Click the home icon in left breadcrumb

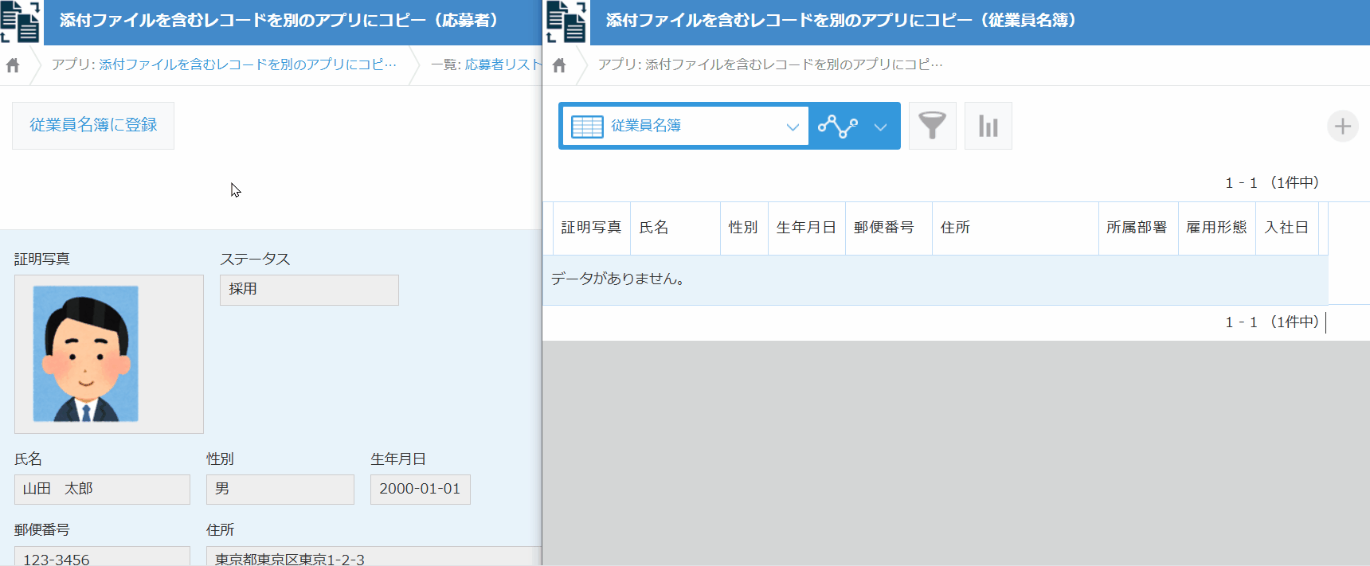point(13,65)
